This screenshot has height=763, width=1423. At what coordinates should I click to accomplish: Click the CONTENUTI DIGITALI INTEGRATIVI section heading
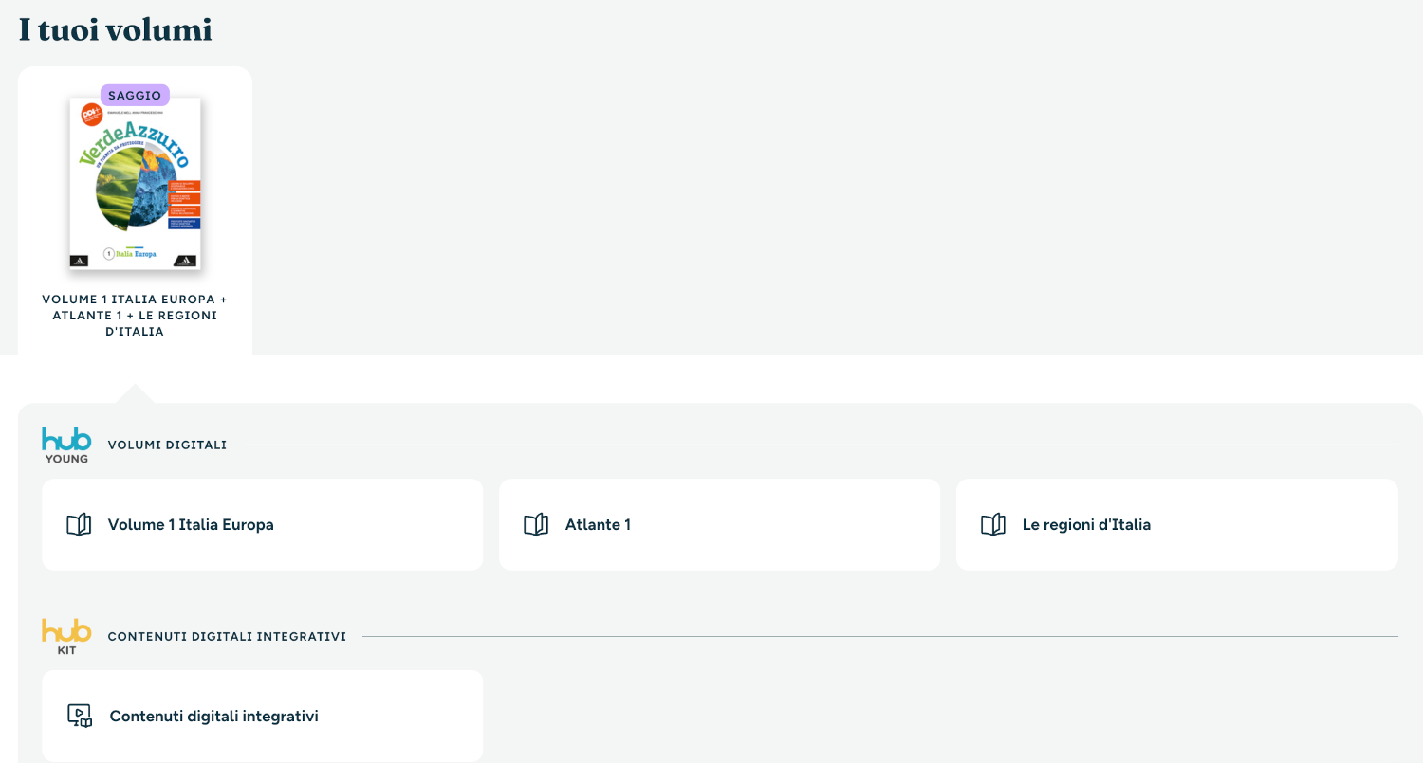point(227,637)
